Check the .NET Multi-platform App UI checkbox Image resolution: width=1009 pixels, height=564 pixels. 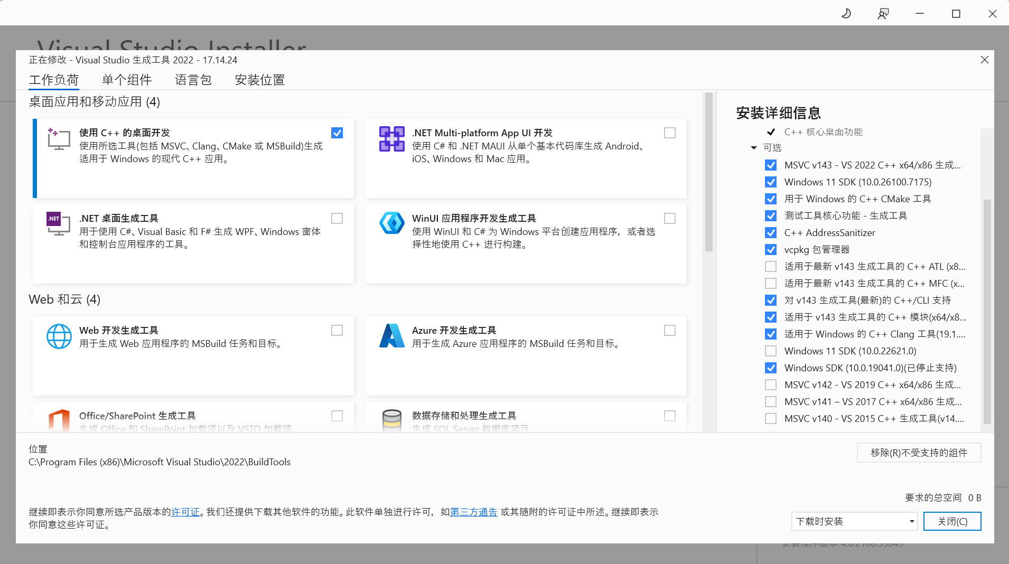tap(670, 133)
